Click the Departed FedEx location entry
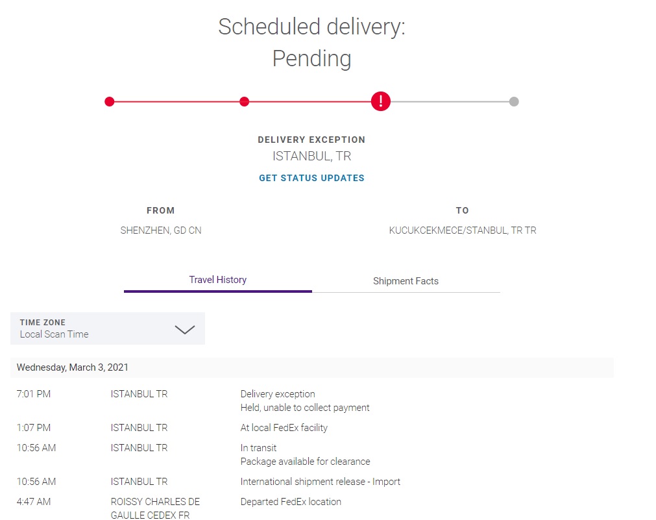 [x=291, y=502]
